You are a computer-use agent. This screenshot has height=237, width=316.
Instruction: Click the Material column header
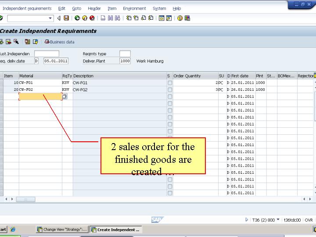[x=40, y=76]
